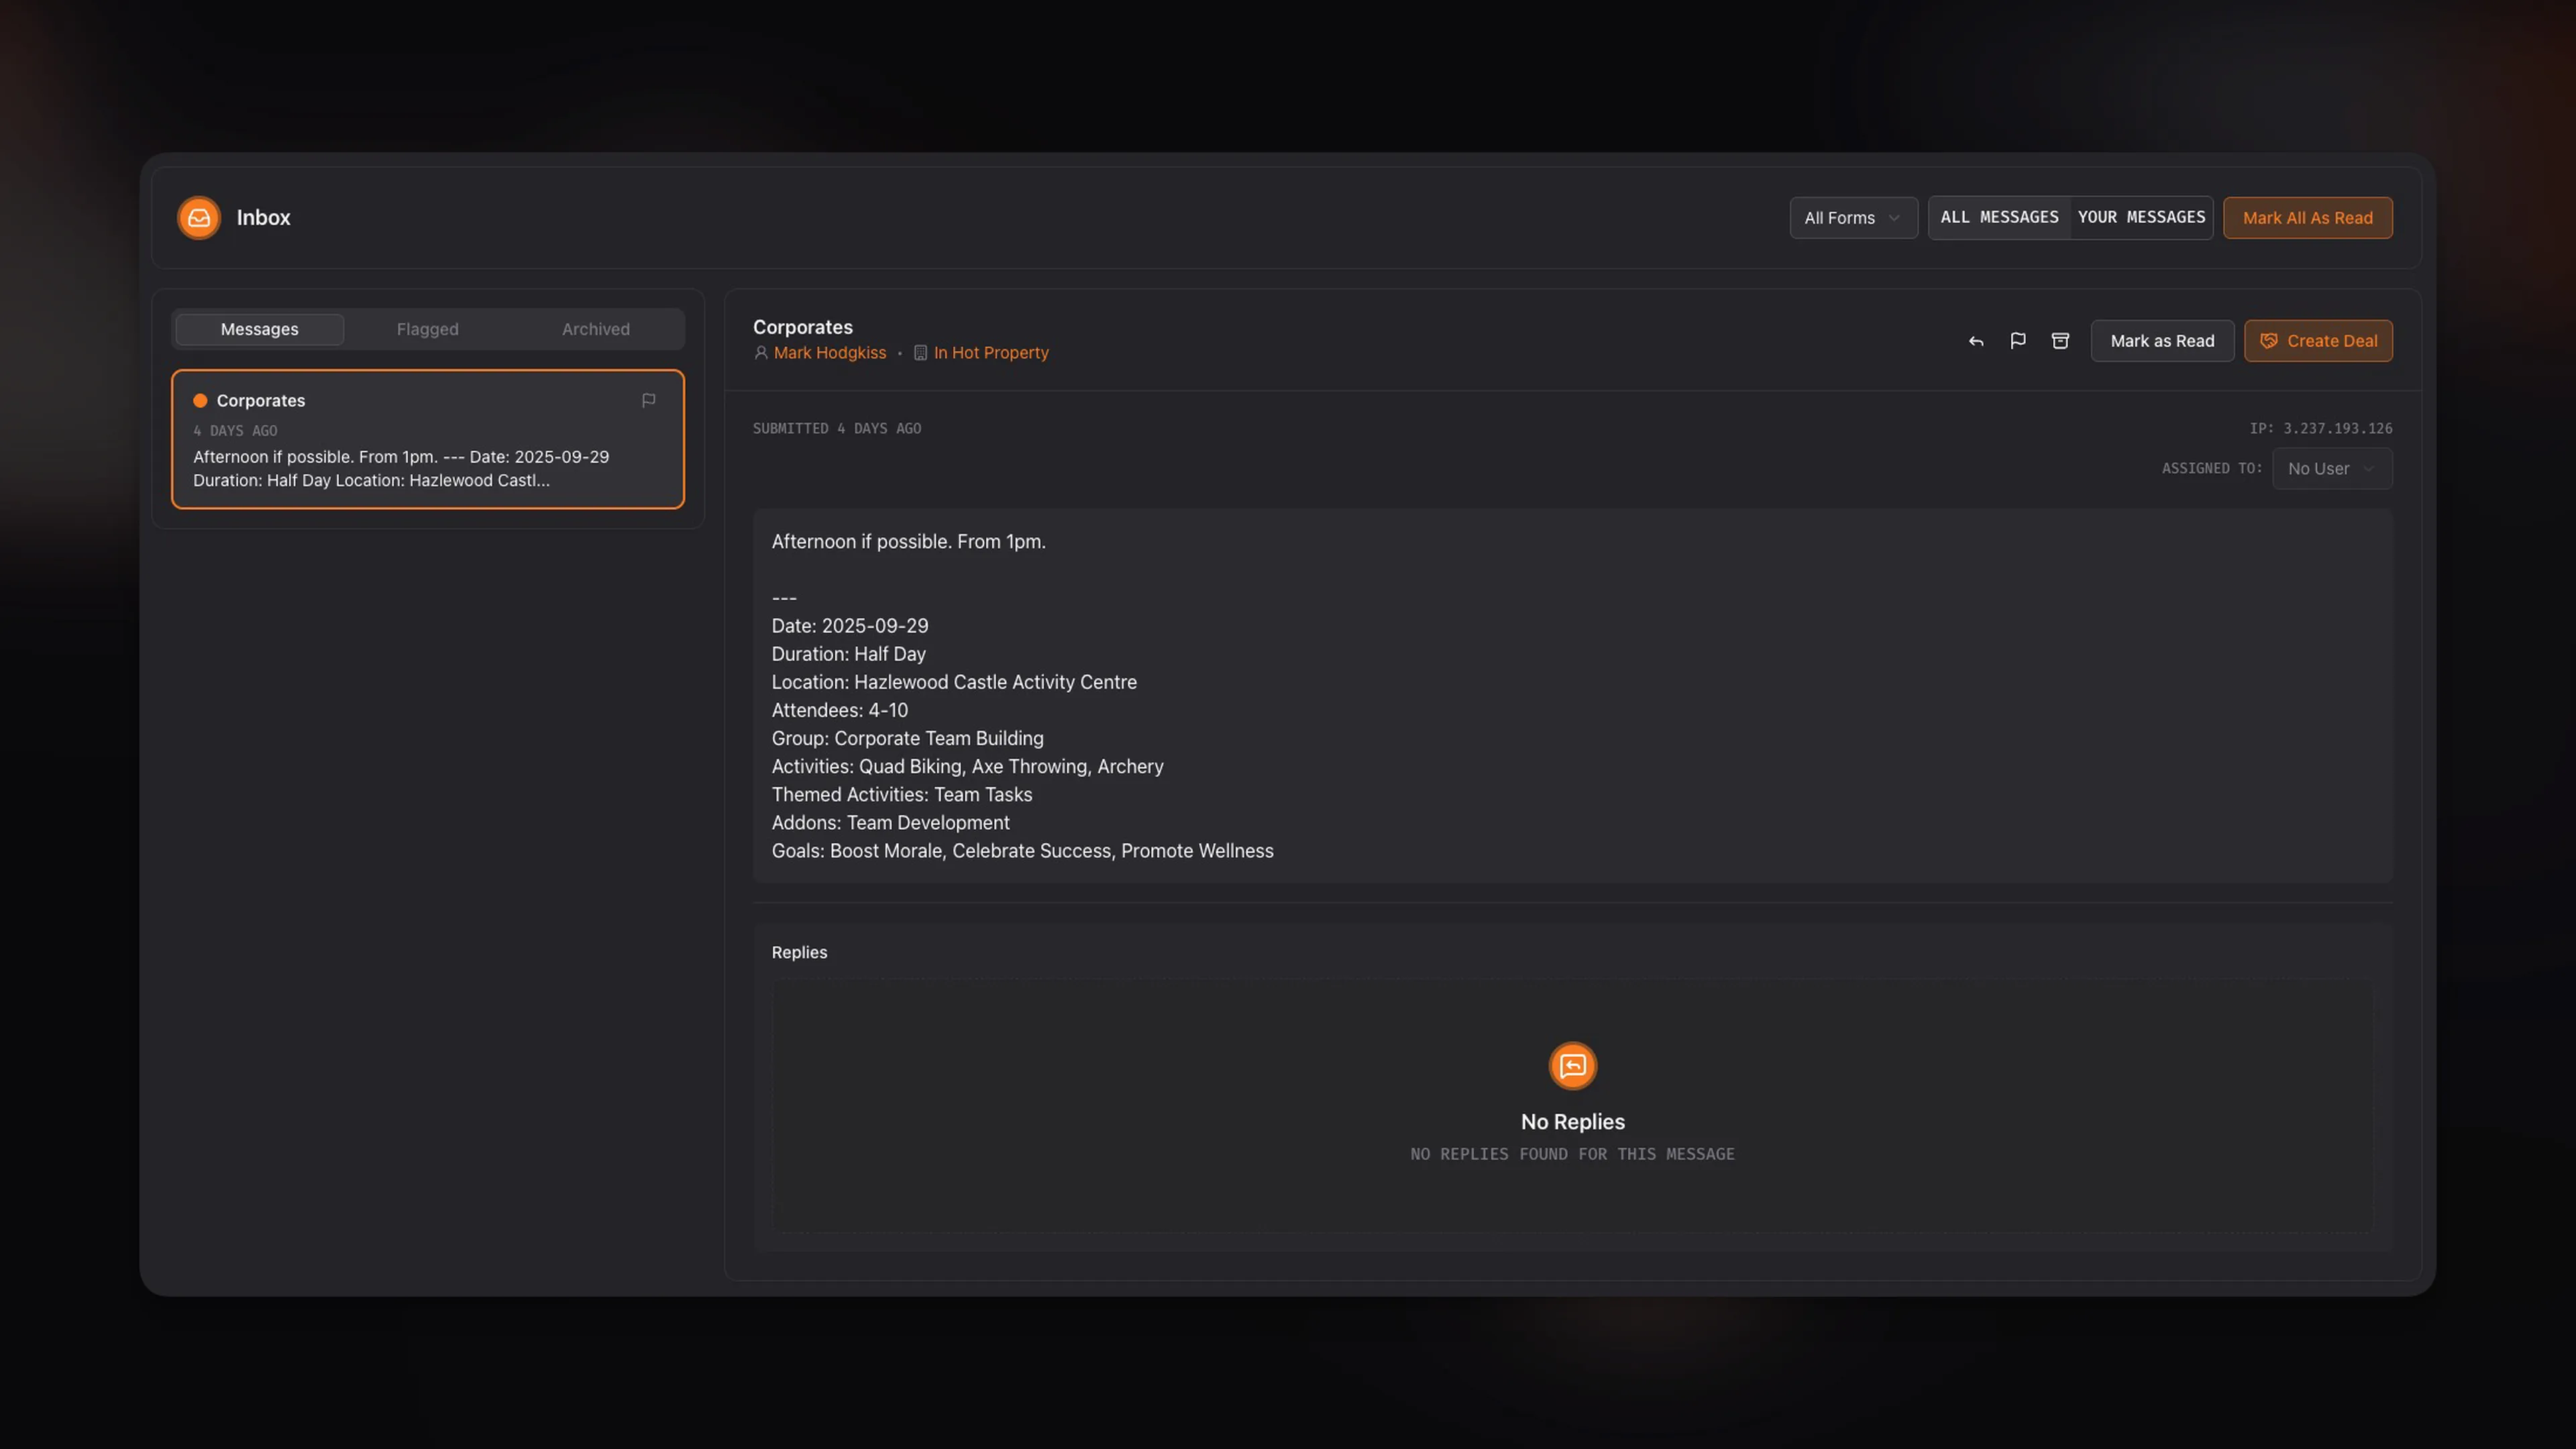Open the All Forms dropdown
Viewport: 2576px width, 1449px height.
click(x=1853, y=218)
